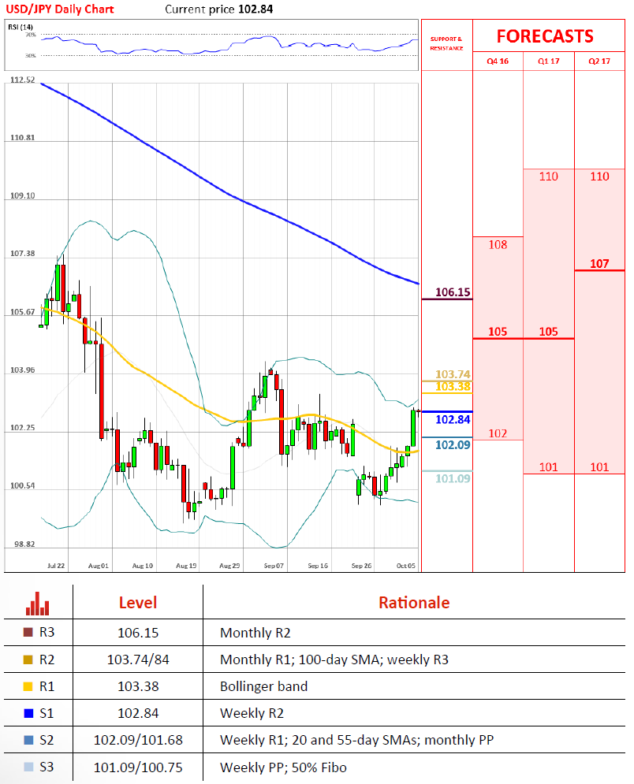Click the Bollinger band rationale text
Screen dimensions: 634x784
(263, 686)
